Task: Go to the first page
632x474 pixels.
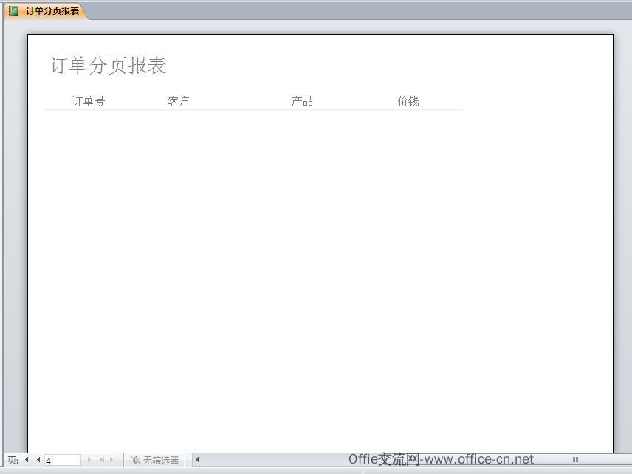Action: 26,459
